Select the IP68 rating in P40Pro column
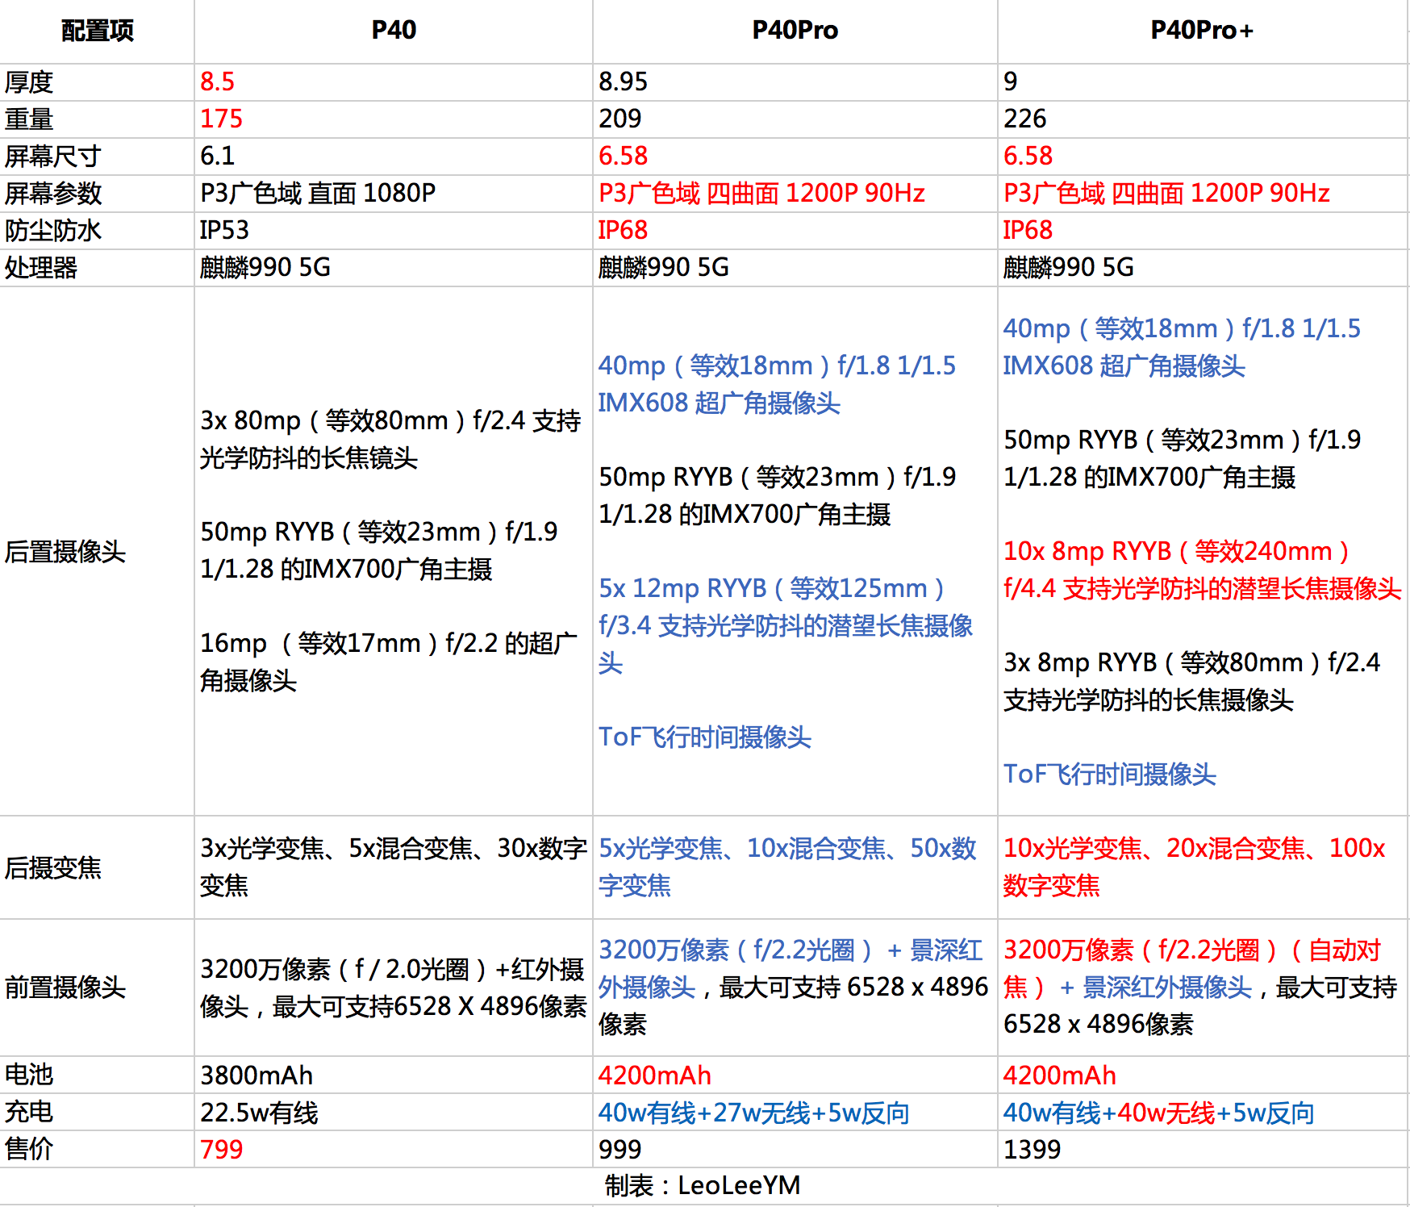Screen dimensions: 1410x1207 click(x=623, y=231)
